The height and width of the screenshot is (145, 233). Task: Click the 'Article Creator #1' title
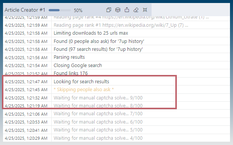pyautogui.click(x=25, y=10)
